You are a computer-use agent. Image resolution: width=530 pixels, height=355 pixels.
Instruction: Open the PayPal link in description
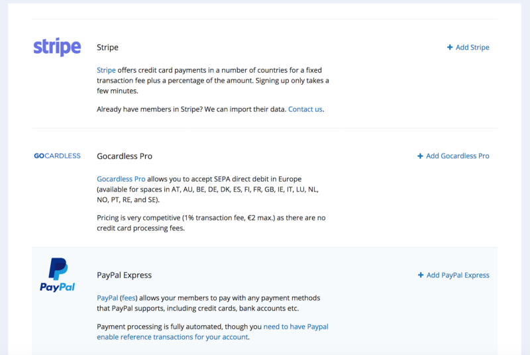pyautogui.click(x=107, y=298)
